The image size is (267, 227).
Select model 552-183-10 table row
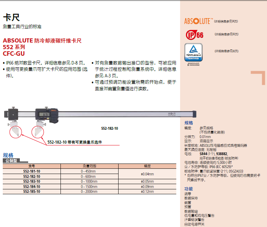pos(32,181)
